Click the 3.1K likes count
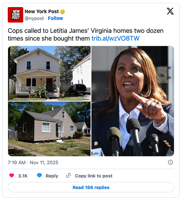 point(23,176)
